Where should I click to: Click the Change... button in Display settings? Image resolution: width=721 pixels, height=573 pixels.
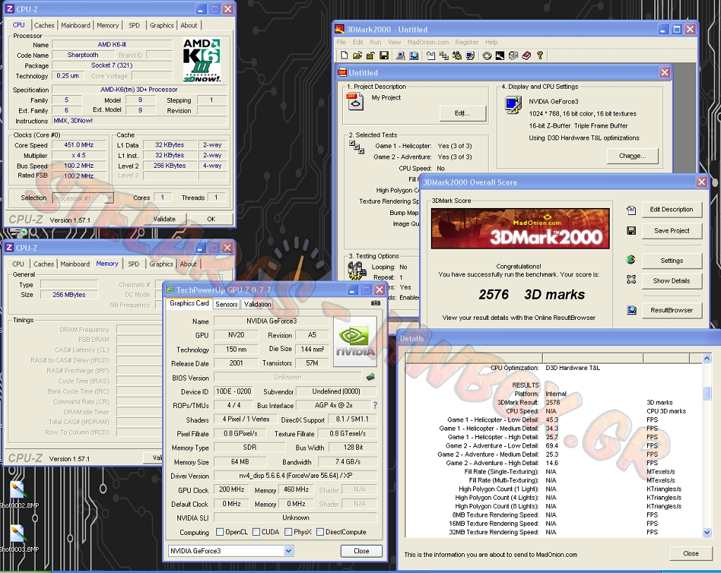[x=632, y=156]
